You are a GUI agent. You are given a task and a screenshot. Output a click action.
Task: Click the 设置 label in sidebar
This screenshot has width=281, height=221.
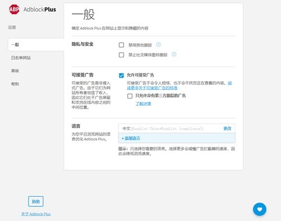(12, 28)
